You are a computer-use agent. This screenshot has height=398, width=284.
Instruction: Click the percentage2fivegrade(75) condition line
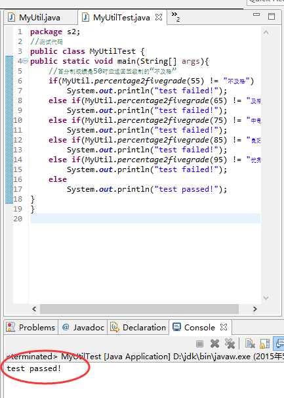click(x=154, y=120)
